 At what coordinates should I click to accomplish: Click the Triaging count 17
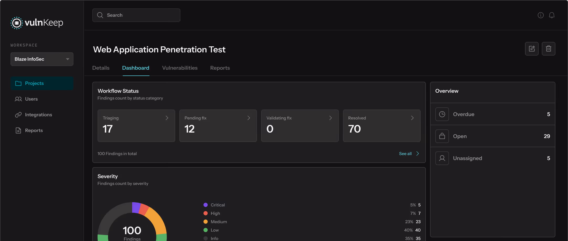pos(108,129)
